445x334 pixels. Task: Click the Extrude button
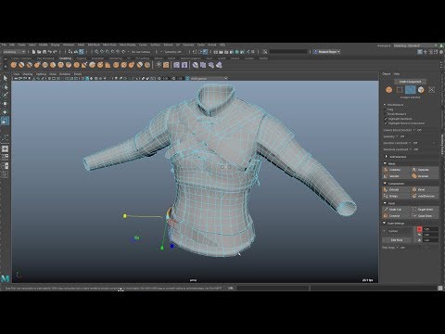point(396,189)
